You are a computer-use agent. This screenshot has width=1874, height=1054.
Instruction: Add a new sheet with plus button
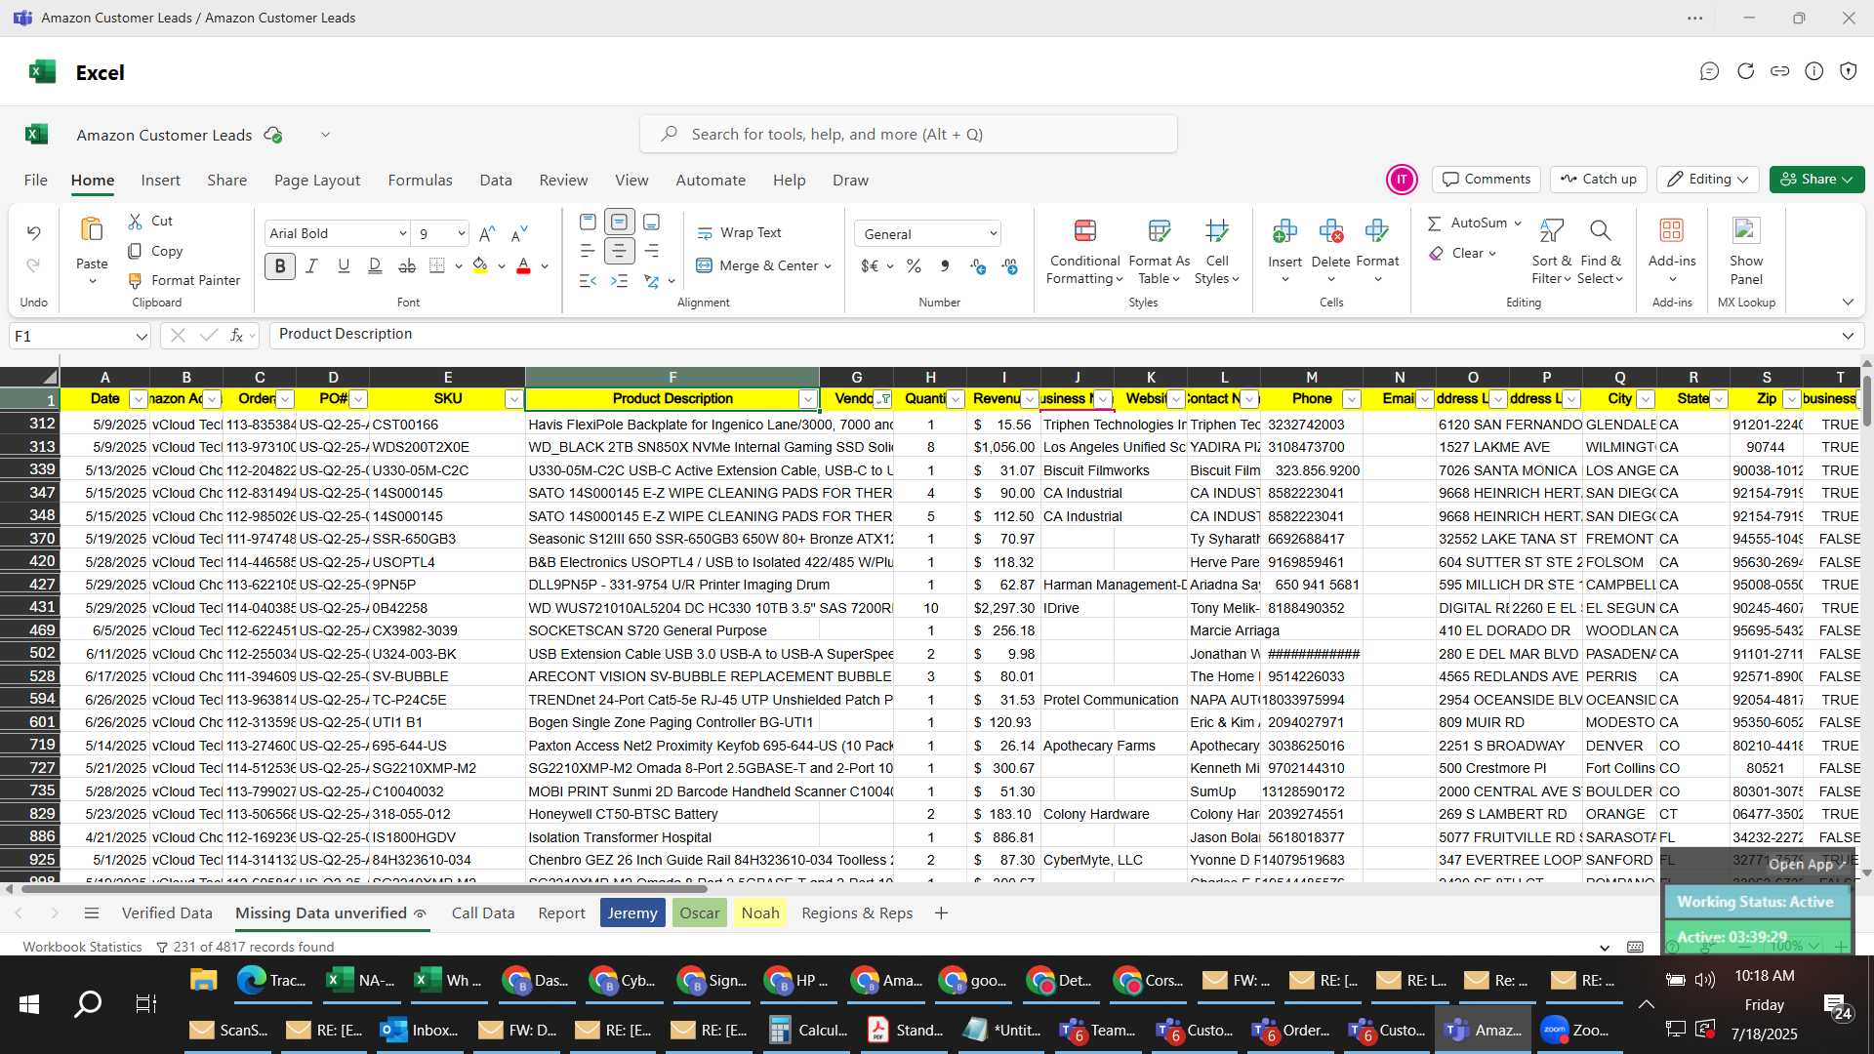pyautogui.click(x=941, y=913)
